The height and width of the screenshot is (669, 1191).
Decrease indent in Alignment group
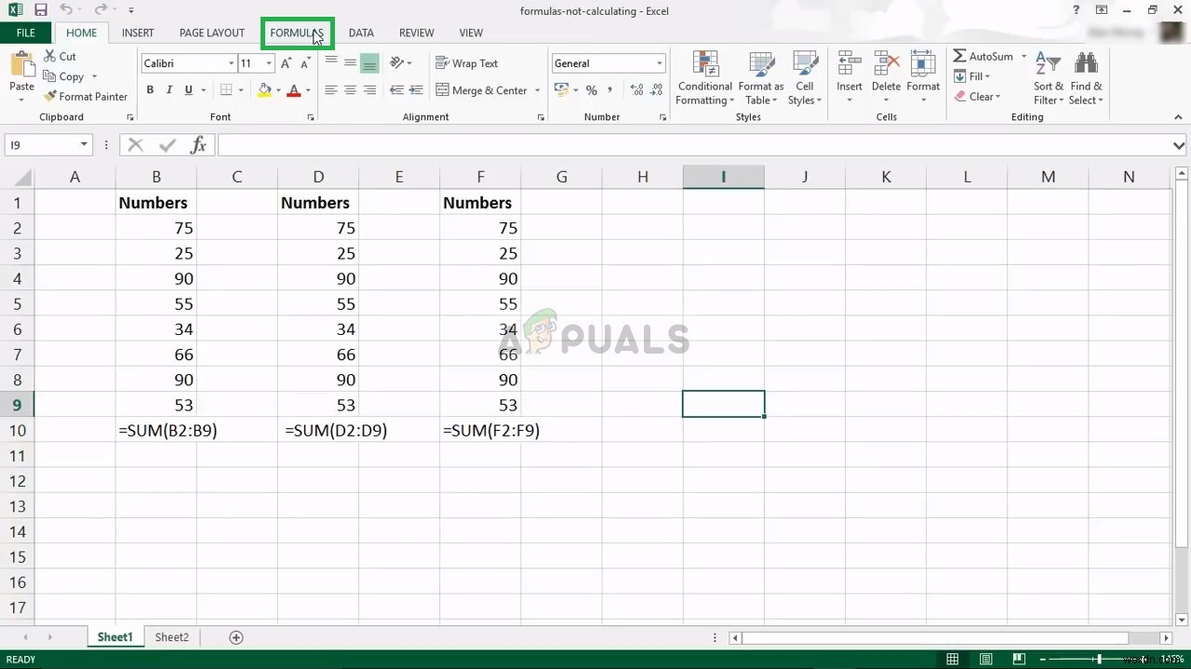point(396,90)
